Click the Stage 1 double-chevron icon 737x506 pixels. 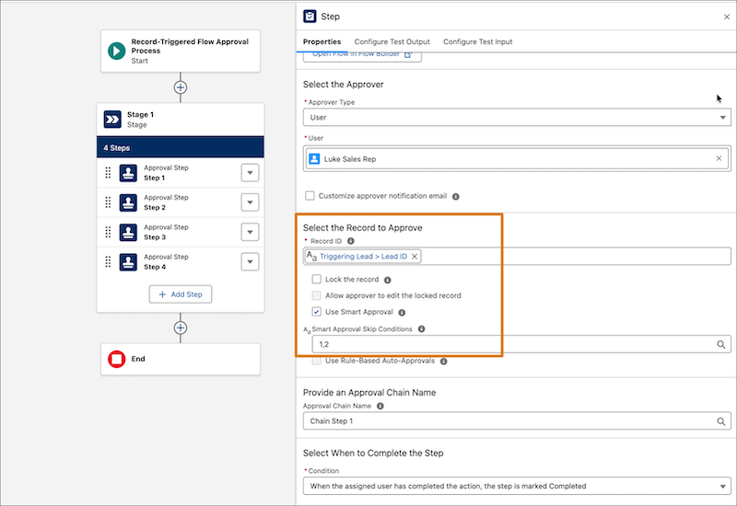pos(112,120)
